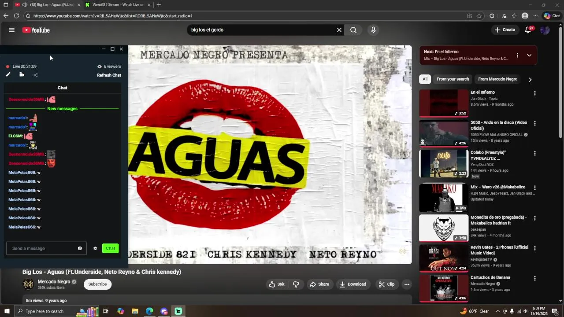Open emoji picker in chat message box

pos(80,248)
